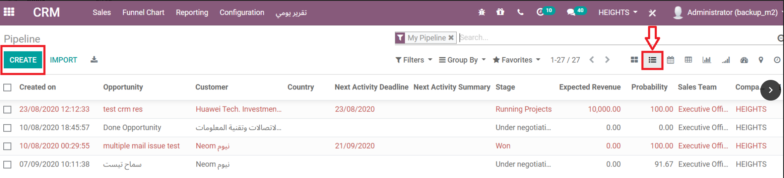Switch to the Kanban view icon
The height and width of the screenshot is (178, 784).
pos(634,60)
